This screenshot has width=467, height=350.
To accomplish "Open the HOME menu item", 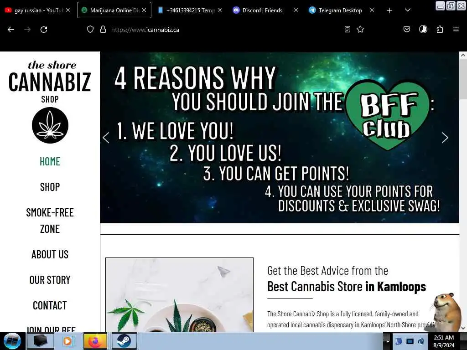I will [x=50, y=161].
